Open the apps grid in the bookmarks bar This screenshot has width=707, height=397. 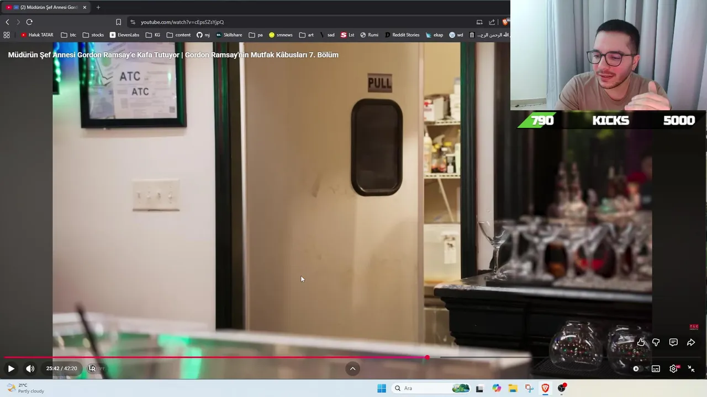7,35
